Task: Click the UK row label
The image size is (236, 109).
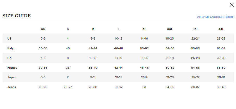Action: (9, 58)
